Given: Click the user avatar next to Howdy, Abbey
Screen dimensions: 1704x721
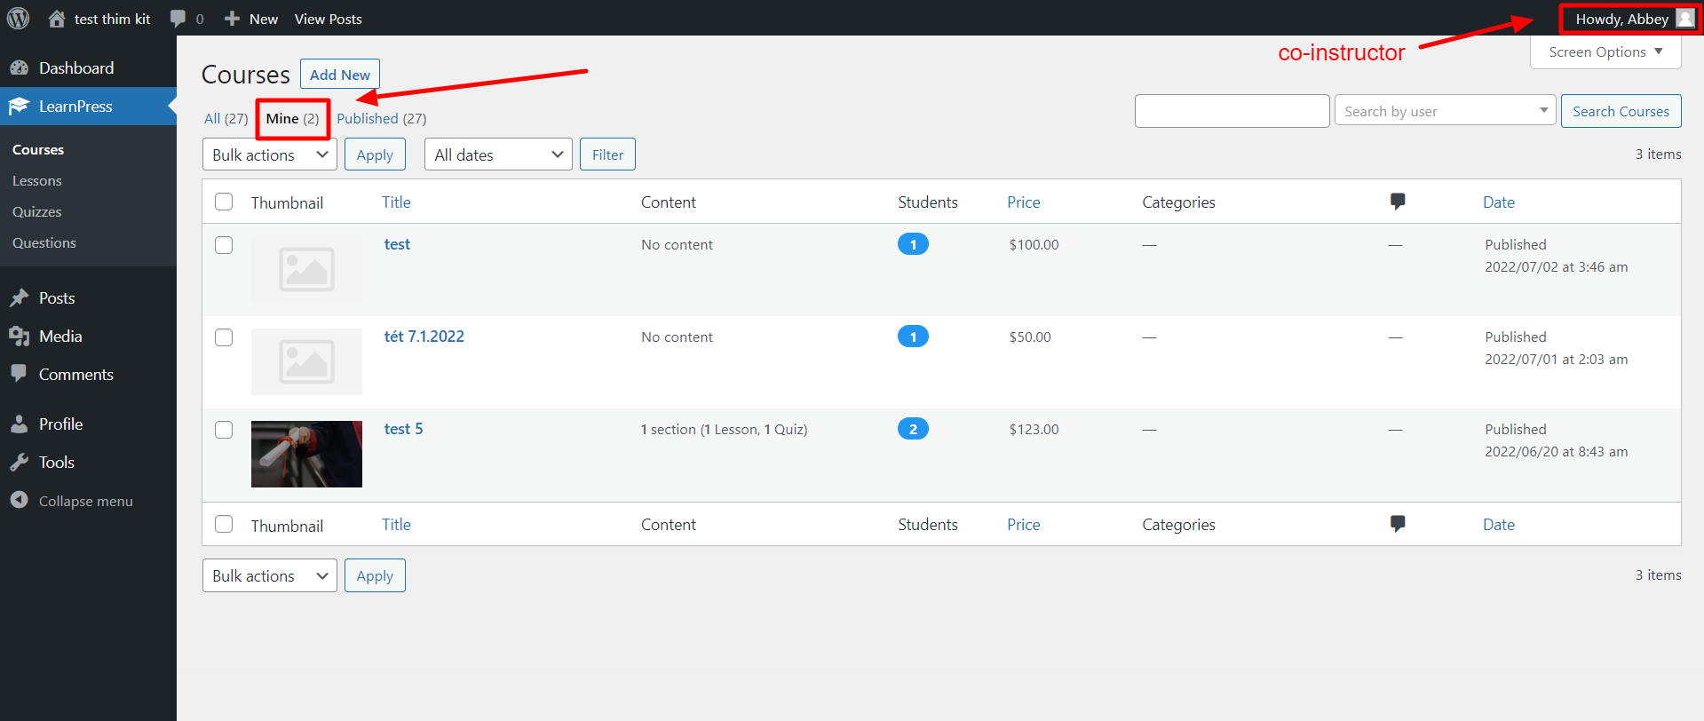Looking at the screenshot, I should click(1685, 19).
